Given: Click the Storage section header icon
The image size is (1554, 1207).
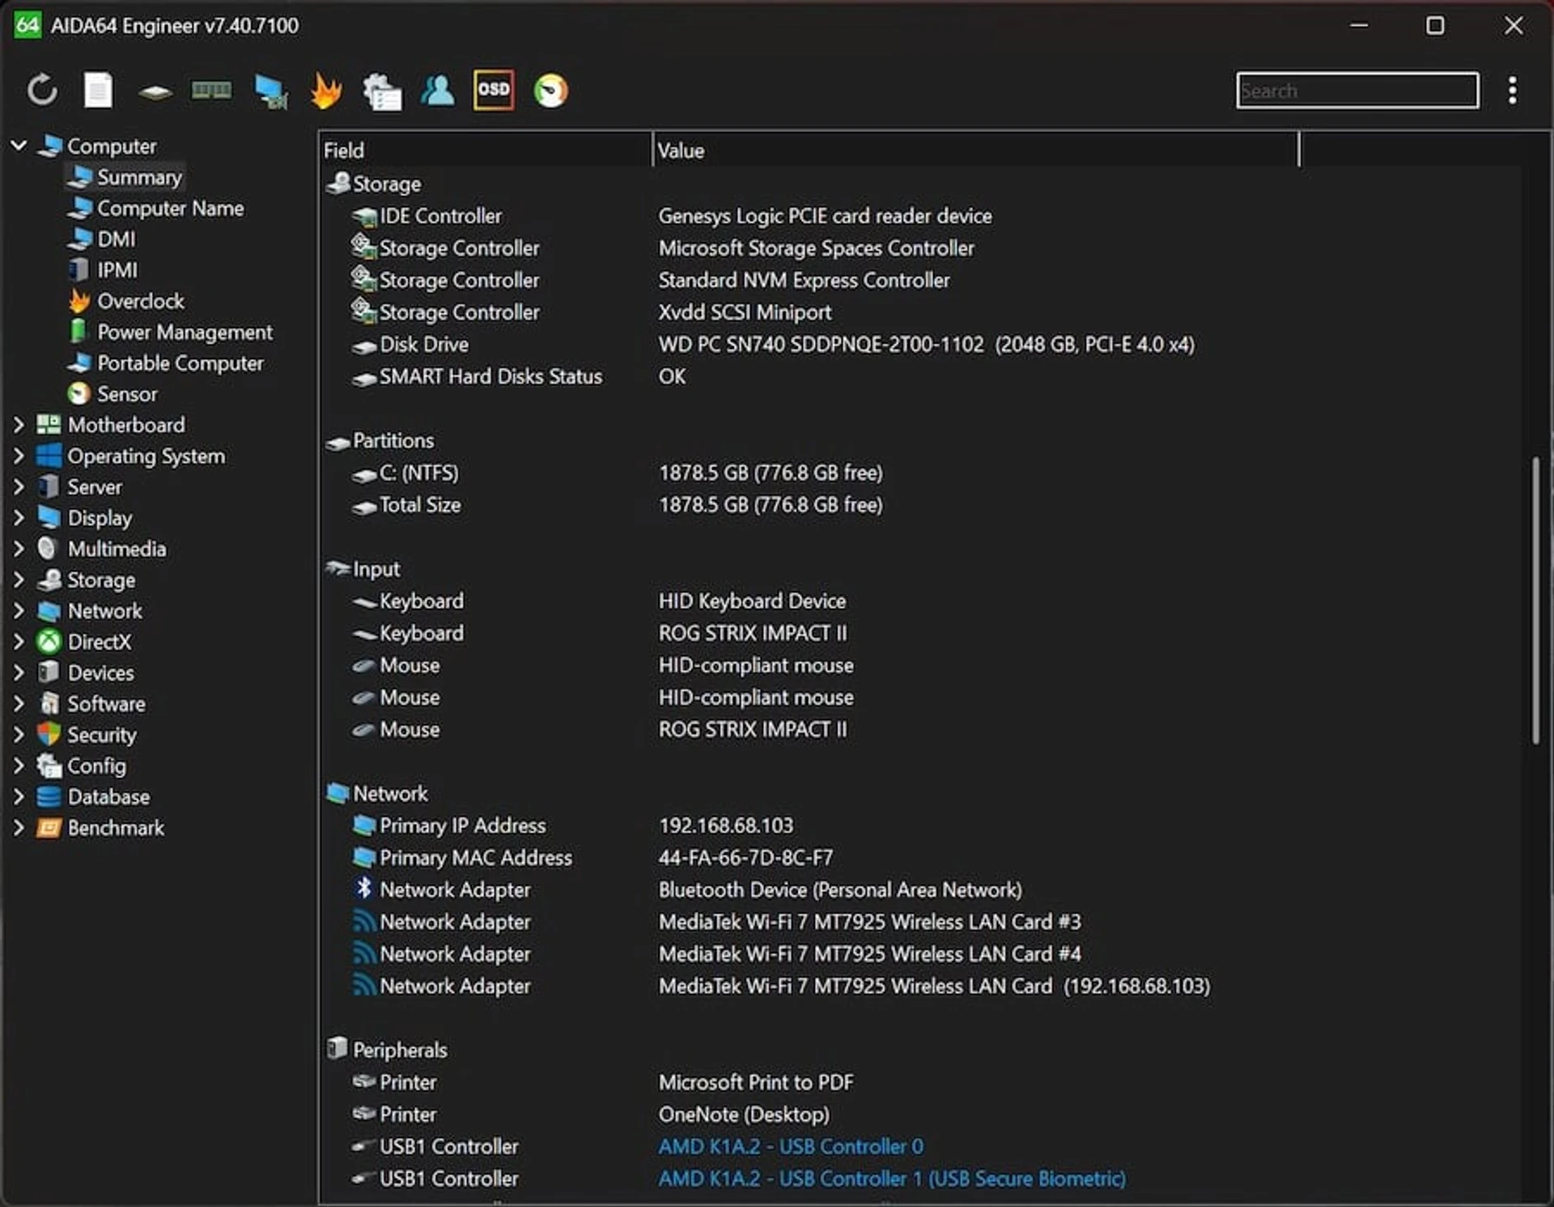Looking at the screenshot, I should pyautogui.click(x=338, y=183).
